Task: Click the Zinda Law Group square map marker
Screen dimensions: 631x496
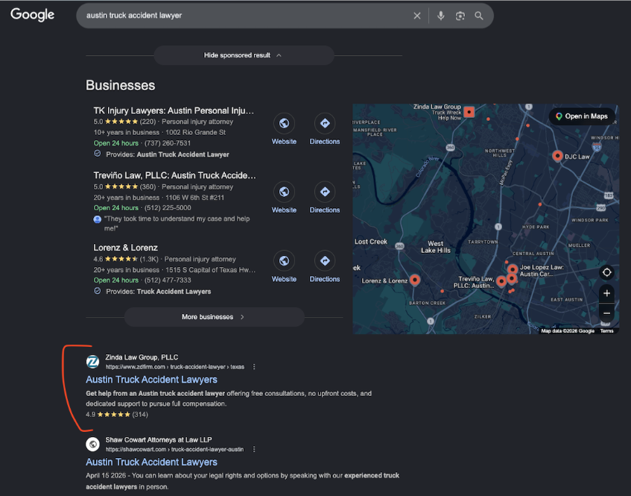Action: click(469, 112)
